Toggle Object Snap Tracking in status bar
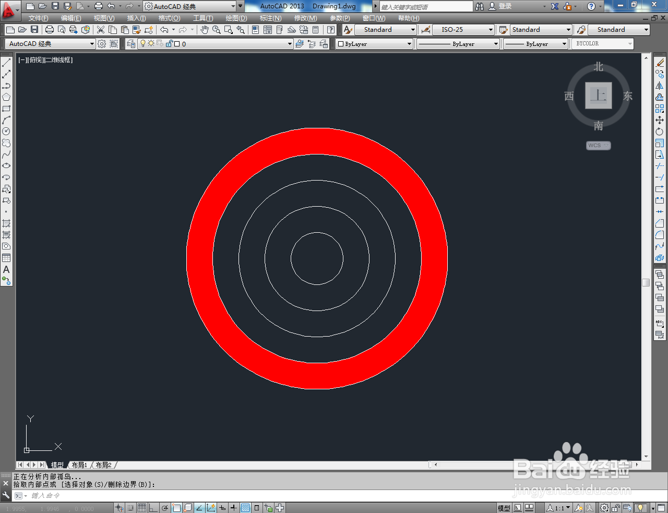This screenshot has height=513, width=668. [199, 508]
